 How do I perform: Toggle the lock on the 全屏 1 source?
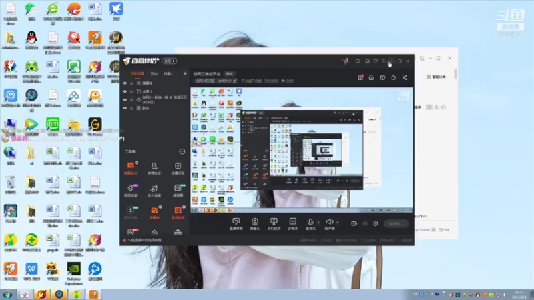coord(131,91)
